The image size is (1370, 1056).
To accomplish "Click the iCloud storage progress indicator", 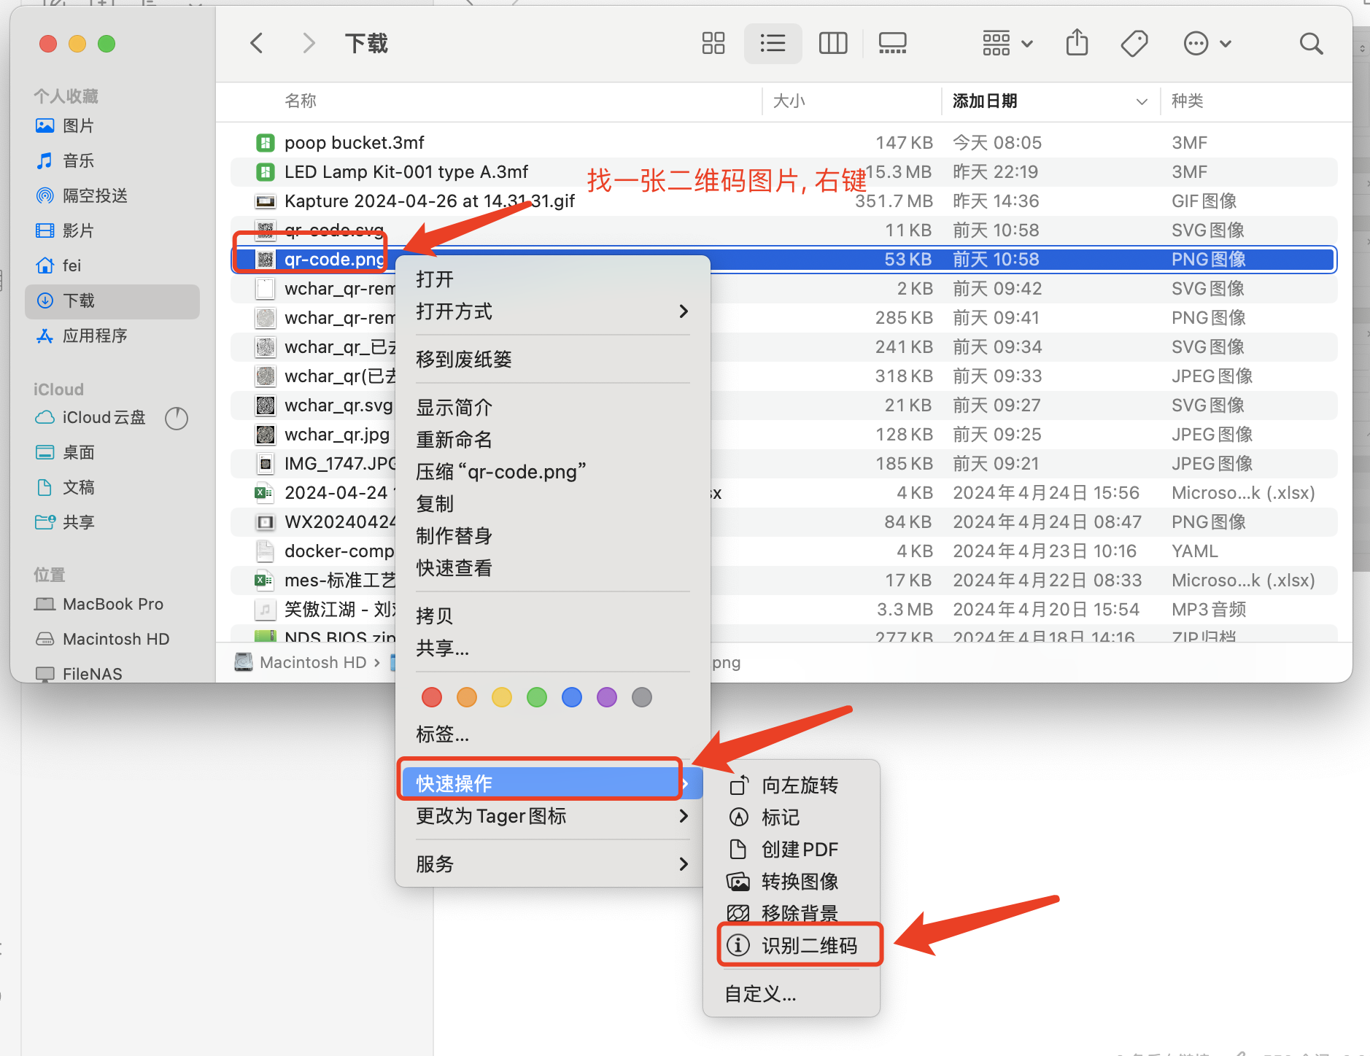I will tap(177, 418).
